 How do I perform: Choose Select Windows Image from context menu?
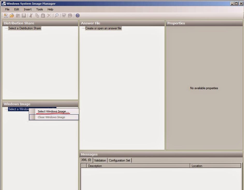(x=54, y=111)
